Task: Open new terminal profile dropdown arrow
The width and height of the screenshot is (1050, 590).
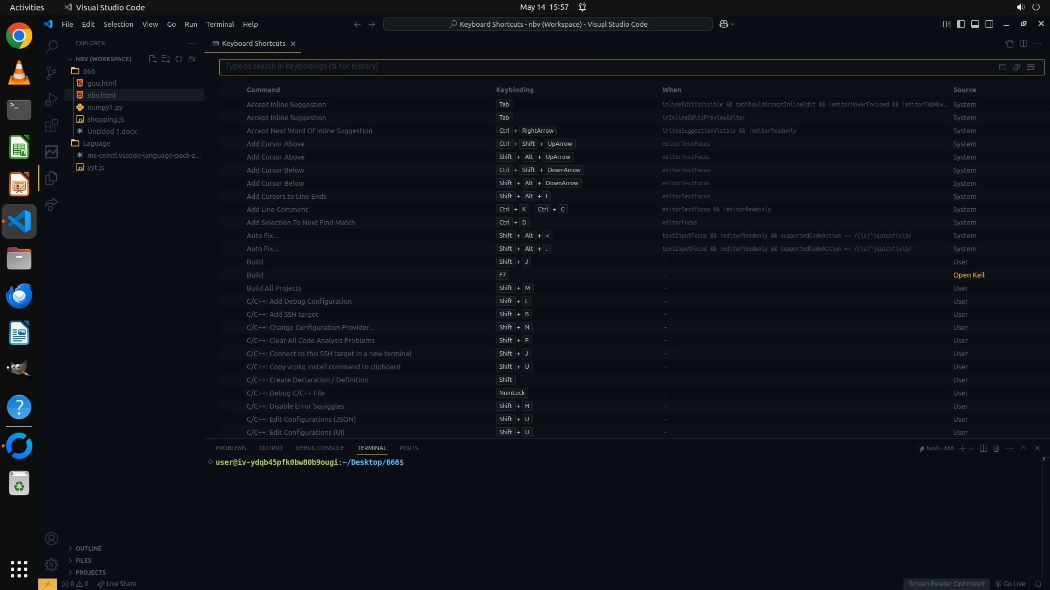Action: pos(971,448)
